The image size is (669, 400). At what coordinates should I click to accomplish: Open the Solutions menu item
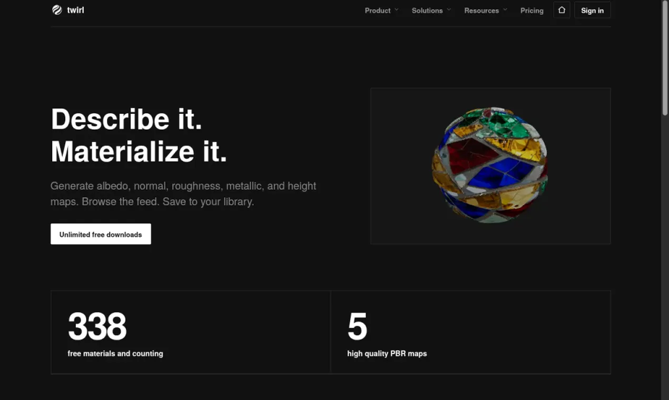[x=427, y=11]
